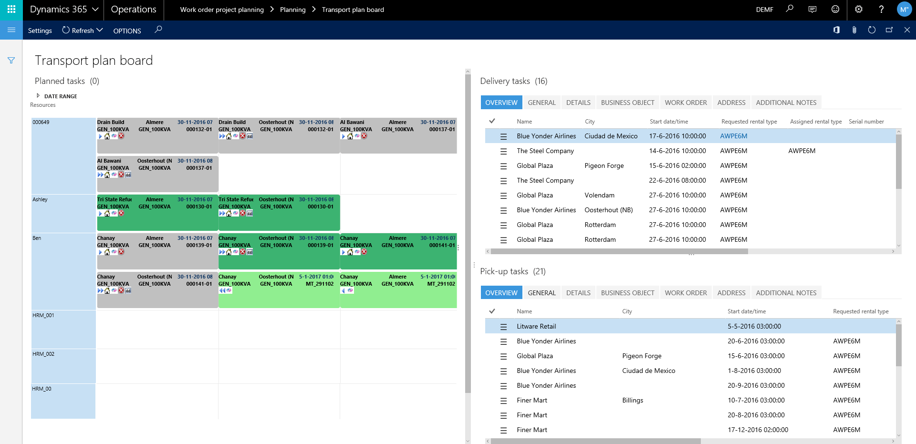Click the select-all checkmark in Delivery tasks
This screenshot has height=444, width=916.
[x=492, y=121]
